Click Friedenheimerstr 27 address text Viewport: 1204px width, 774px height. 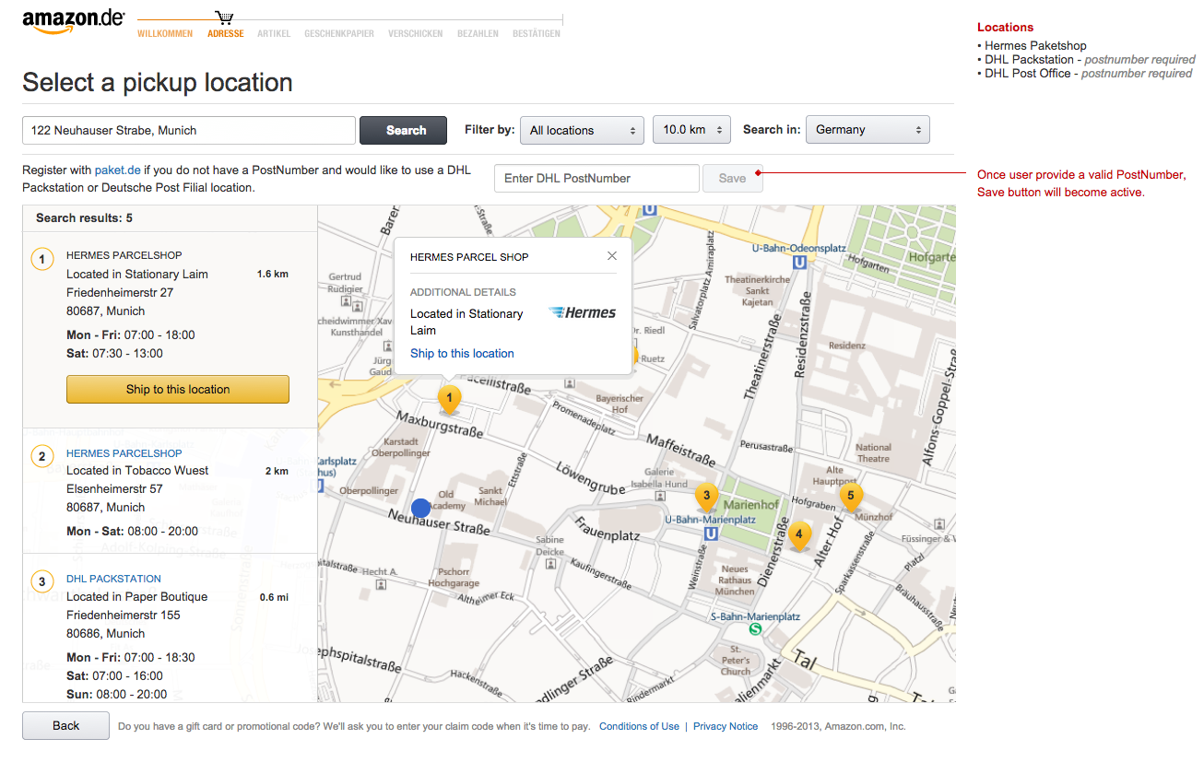click(x=120, y=292)
